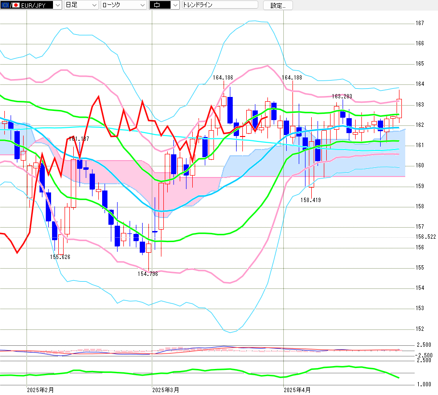Click the 167 price axis label
Viewport: 438px width, 395px height.
[x=420, y=23]
